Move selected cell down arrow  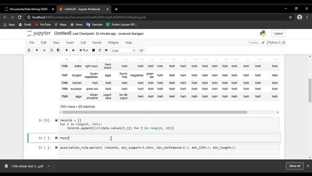click(73, 50)
